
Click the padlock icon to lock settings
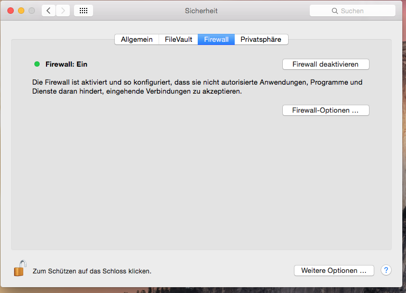point(20,268)
